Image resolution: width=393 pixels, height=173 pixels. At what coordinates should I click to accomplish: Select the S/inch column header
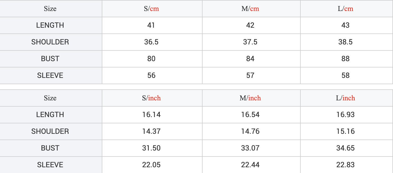[x=151, y=98]
